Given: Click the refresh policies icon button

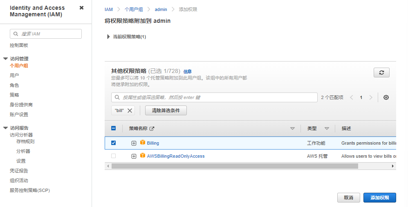Looking at the screenshot, I should point(381,73).
